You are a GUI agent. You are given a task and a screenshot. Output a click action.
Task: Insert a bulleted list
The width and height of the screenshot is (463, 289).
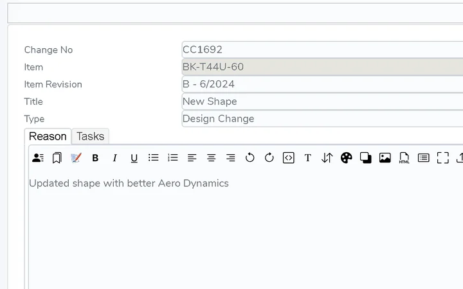point(154,158)
